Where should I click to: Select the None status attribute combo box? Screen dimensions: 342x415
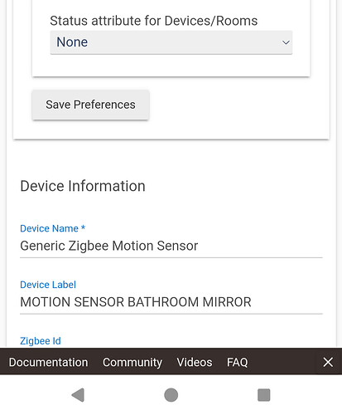coord(171,42)
